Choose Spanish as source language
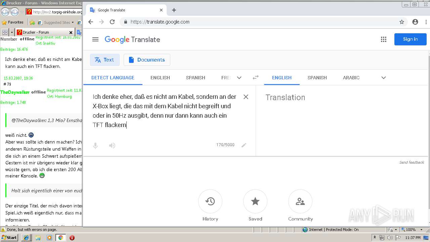The image size is (430, 242). click(196, 78)
